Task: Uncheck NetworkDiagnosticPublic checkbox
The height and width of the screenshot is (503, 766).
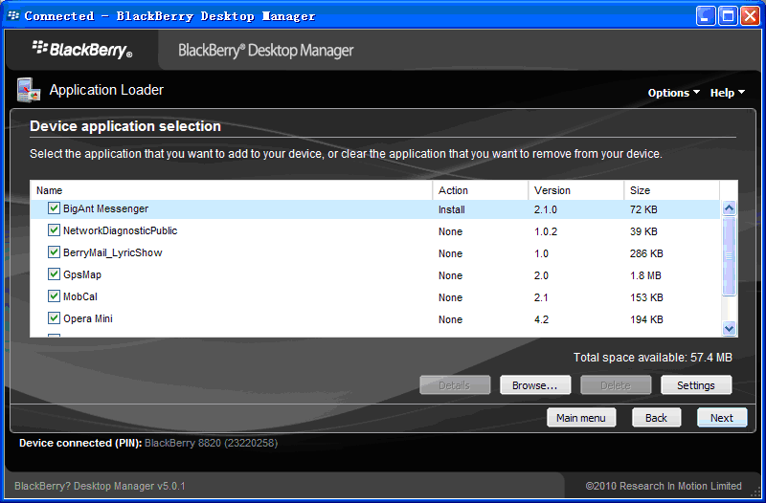Action: [x=54, y=230]
